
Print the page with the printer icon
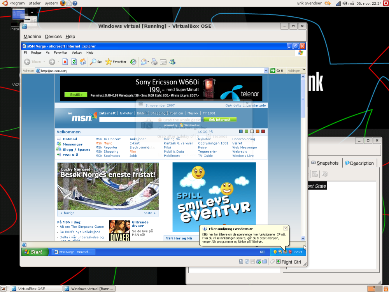154,62
